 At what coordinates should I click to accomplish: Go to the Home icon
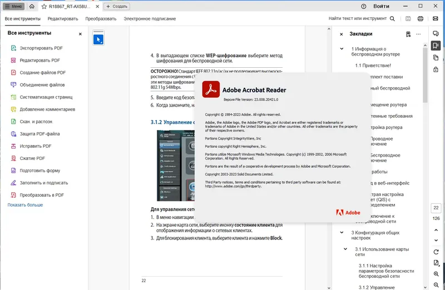coord(32,6)
